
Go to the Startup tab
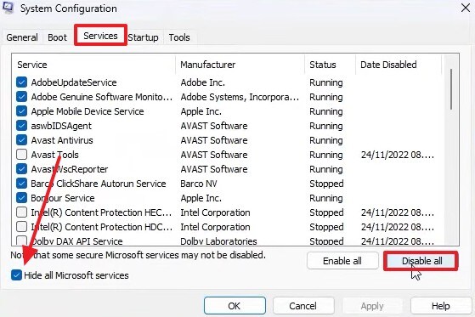point(143,37)
